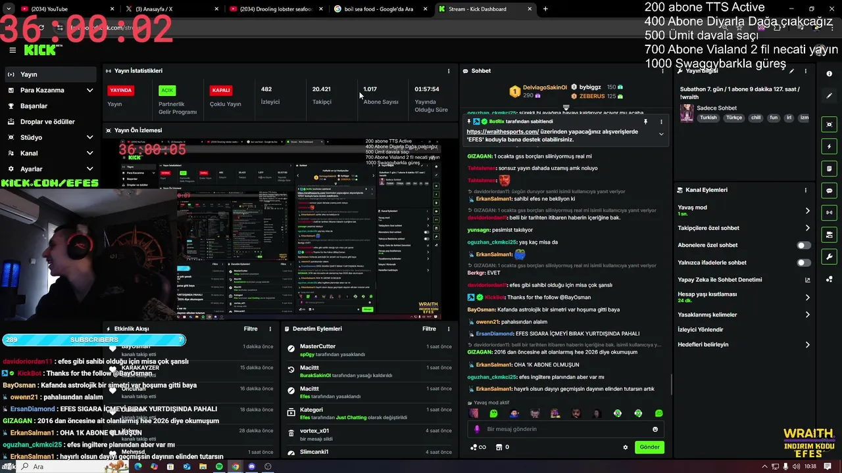Open wraithesports.com link in pinned message
The image size is (842, 473).
(503, 131)
